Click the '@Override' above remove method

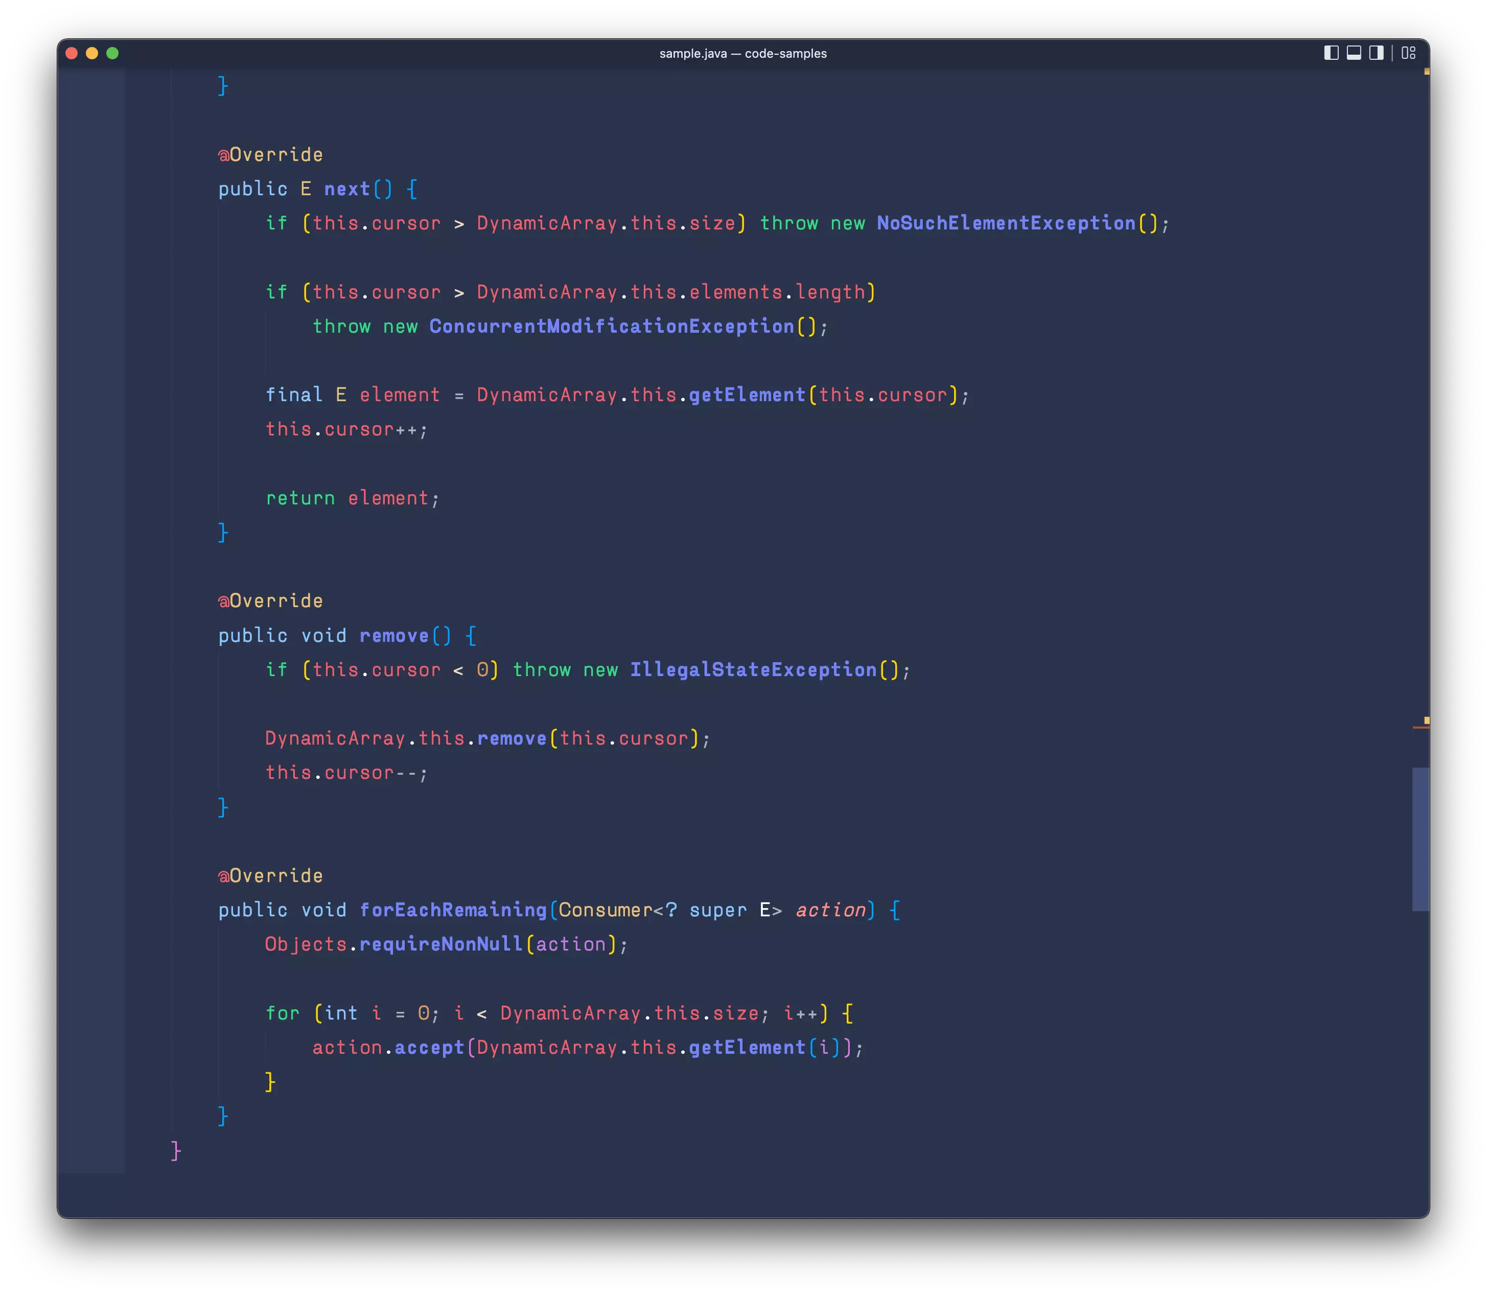pyautogui.click(x=271, y=601)
